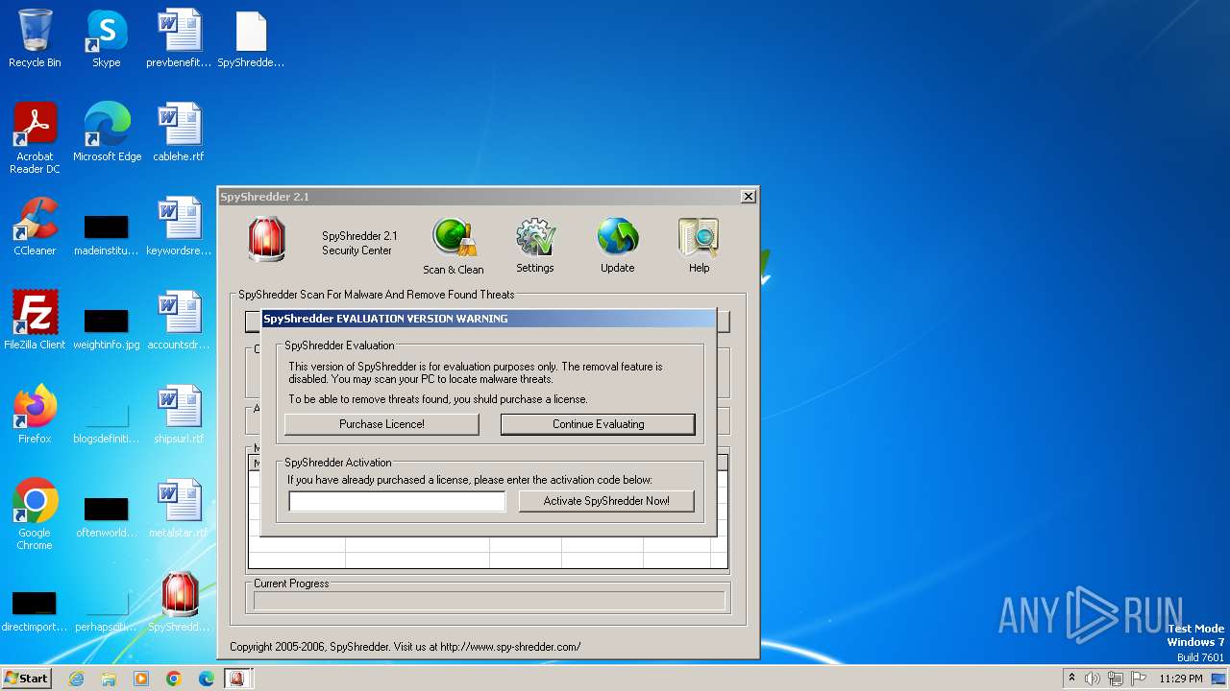Select Firefox desktop shortcut

pyautogui.click(x=35, y=416)
